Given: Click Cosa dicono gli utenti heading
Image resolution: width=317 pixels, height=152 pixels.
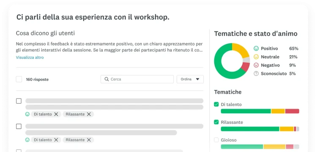Looking at the screenshot, I should pos(45,33).
